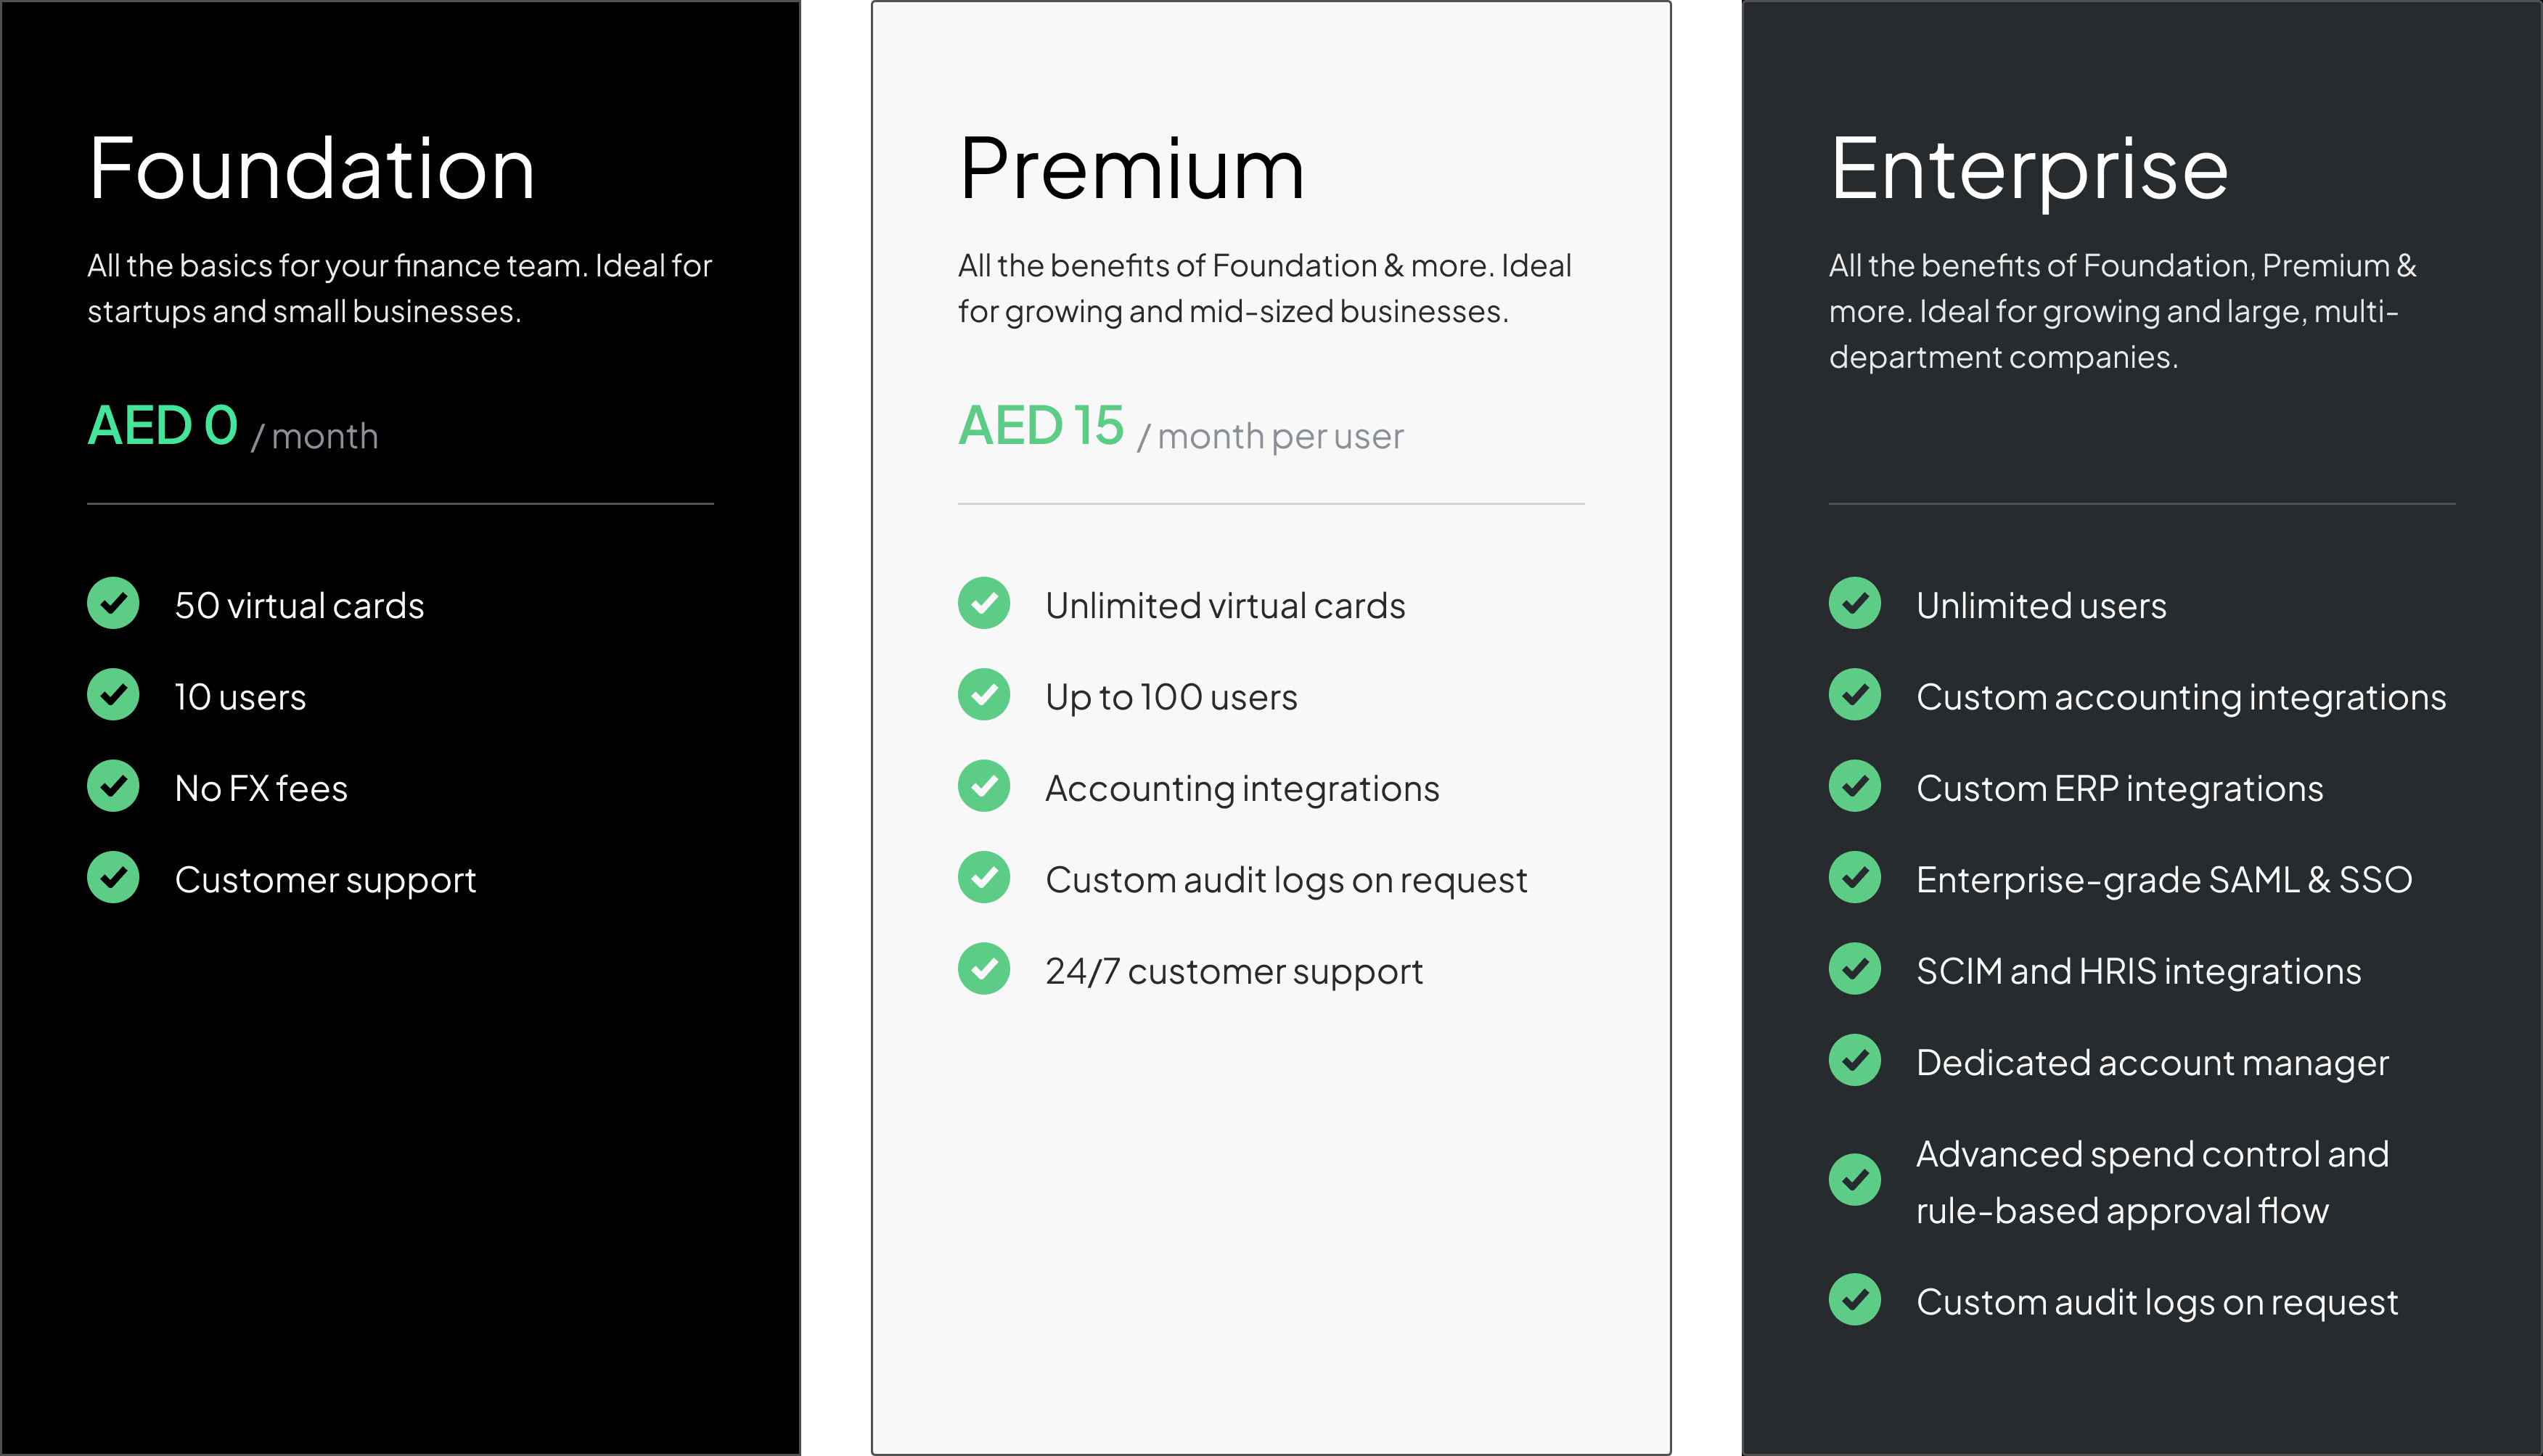Click the 'No FX fees' feature text

pos(261,789)
